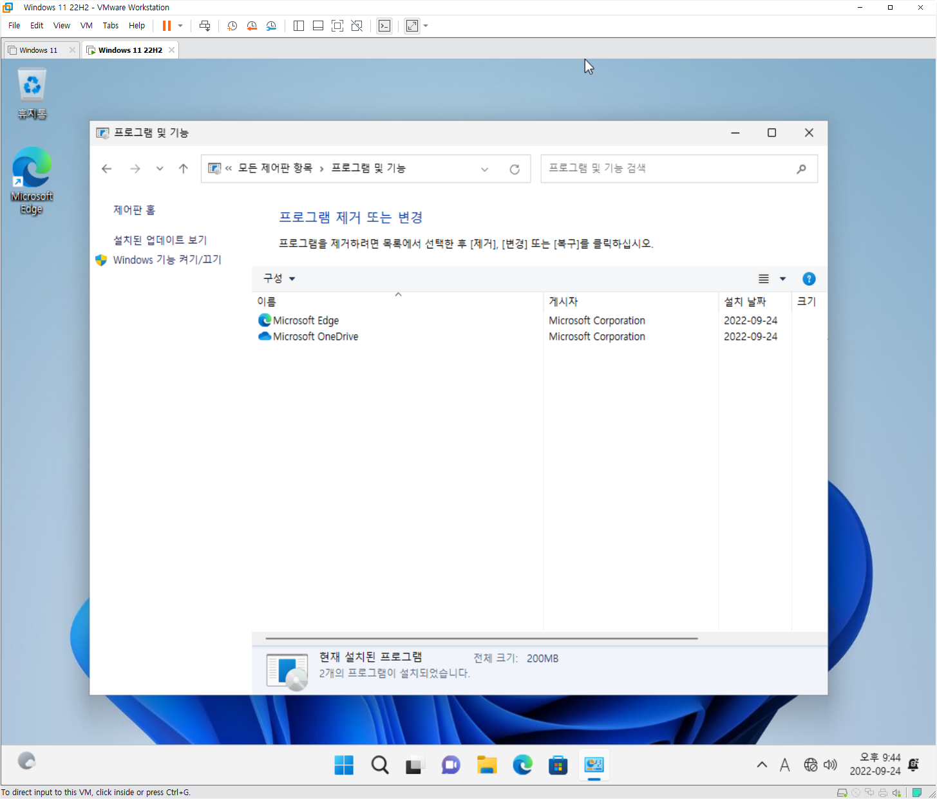The image size is (937, 799).
Task: Click the Send Ctrl+Alt+Del toolbar icon
Action: point(205,26)
